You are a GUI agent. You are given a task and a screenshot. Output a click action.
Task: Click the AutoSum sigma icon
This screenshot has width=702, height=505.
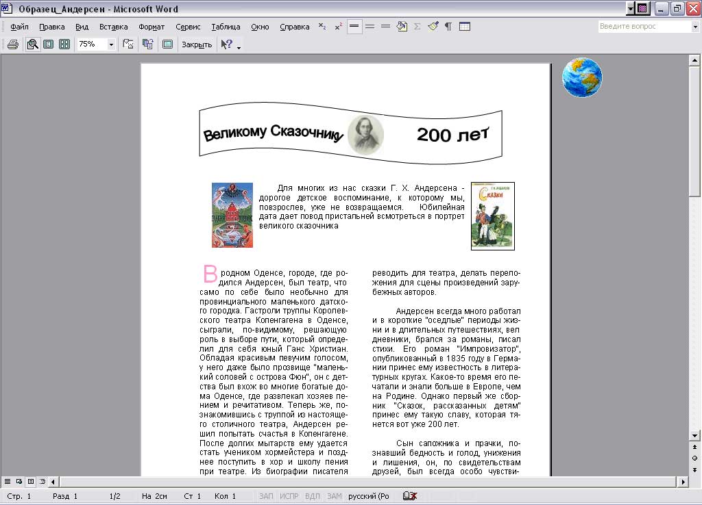pyautogui.click(x=417, y=27)
